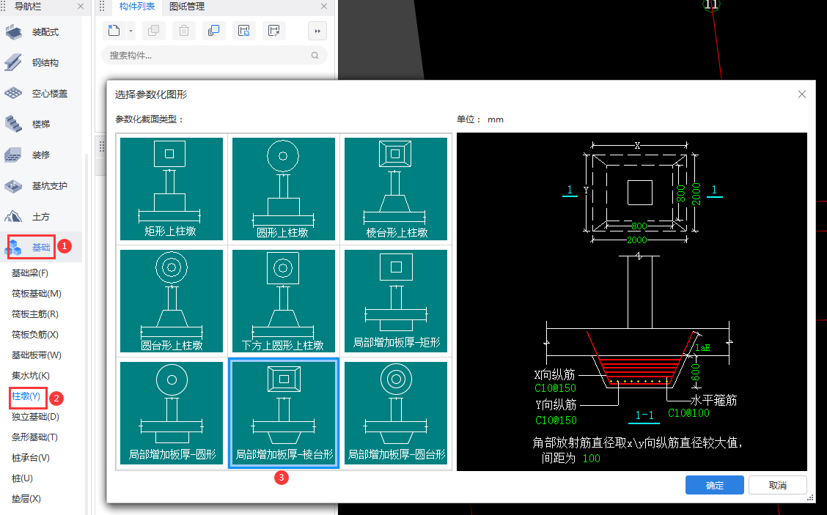Choose the 下方上圆形上柱墩 section type
The height and width of the screenshot is (515, 827).
[284, 301]
